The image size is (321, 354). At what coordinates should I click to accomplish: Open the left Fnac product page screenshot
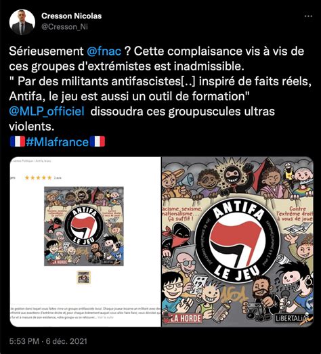[x=85, y=242]
